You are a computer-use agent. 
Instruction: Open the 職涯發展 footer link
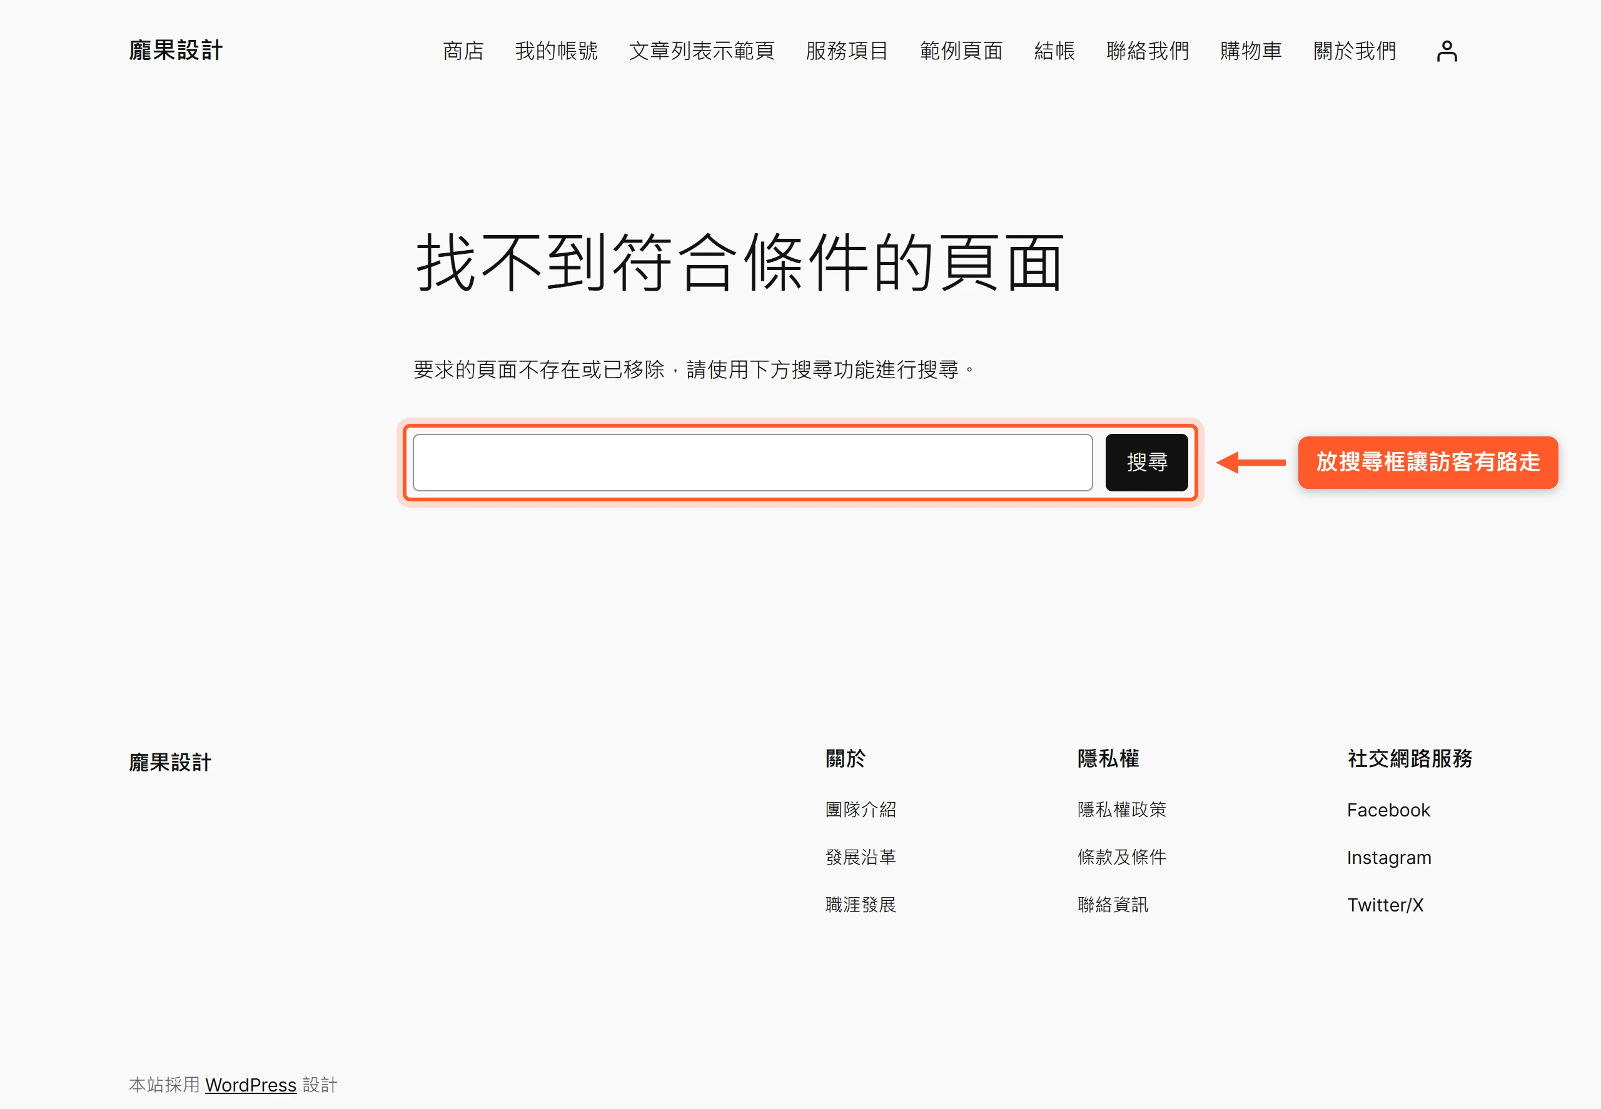point(861,905)
